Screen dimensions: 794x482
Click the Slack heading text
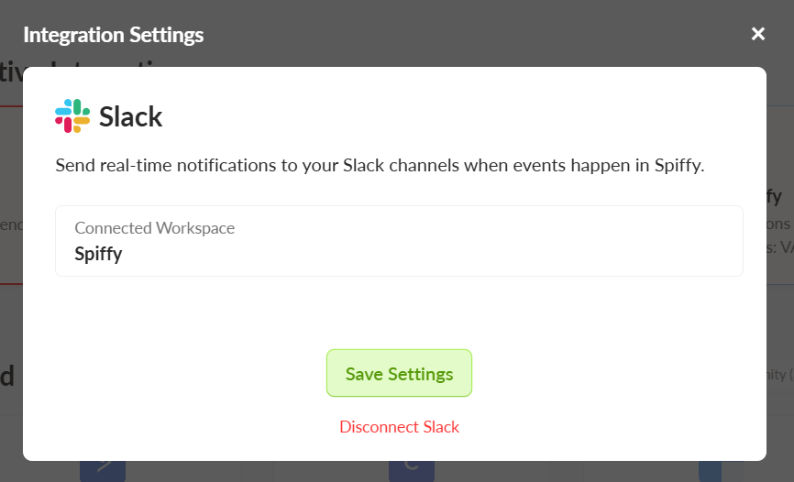(x=130, y=117)
